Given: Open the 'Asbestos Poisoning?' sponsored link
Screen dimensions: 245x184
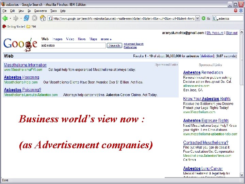Looking at the screenshot, I should 23,90.
